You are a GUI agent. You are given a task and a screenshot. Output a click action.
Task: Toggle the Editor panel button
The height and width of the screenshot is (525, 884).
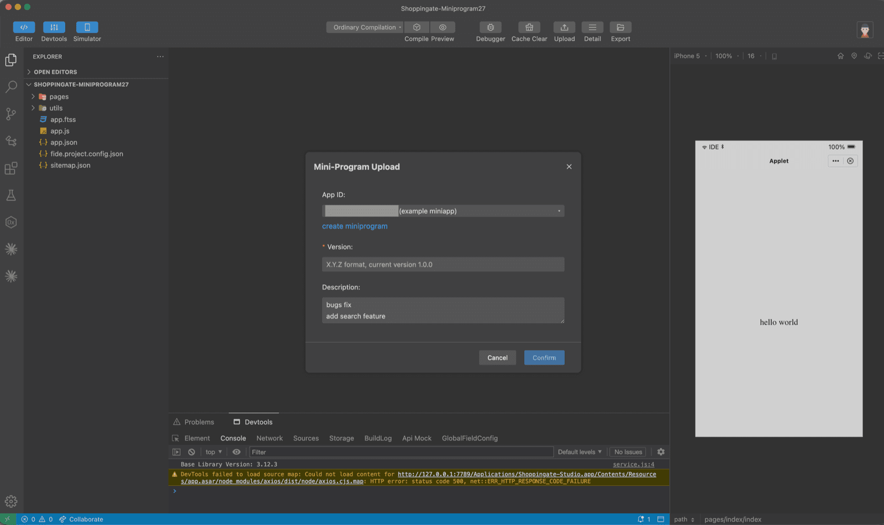pyautogui.click(x=24, y=27)
